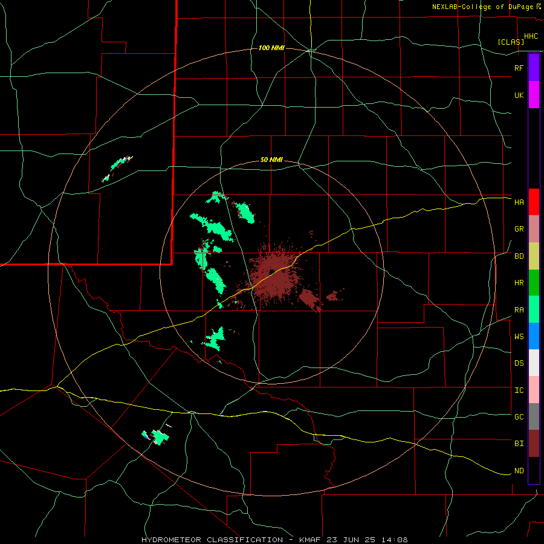This screenshot has height=544, width=544.
Task: Click the ND legend label
Action: [x=519, y=471]
